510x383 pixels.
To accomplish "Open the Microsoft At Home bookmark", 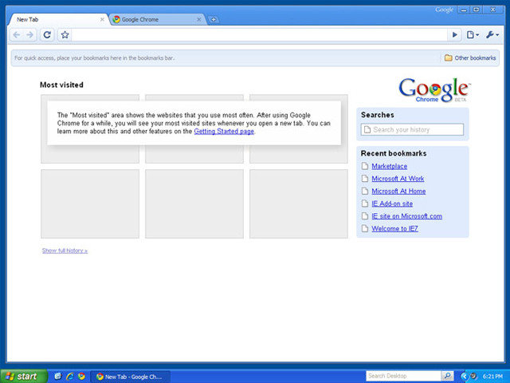I will (398, 191).
